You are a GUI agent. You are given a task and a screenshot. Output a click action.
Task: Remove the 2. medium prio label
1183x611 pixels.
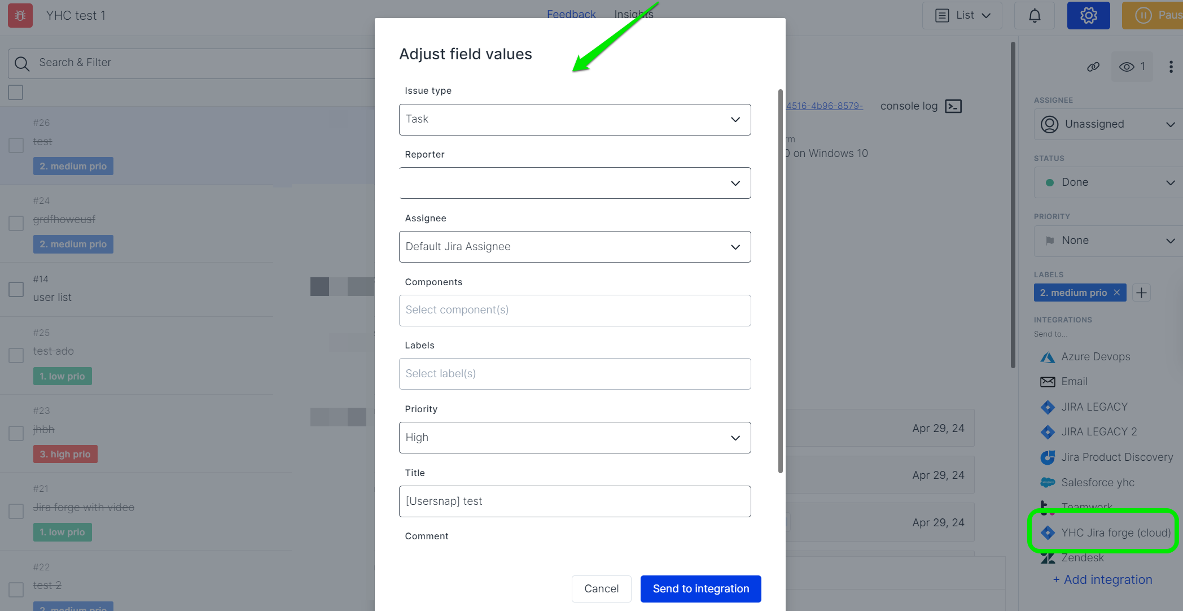click(x=1116, y=293)
